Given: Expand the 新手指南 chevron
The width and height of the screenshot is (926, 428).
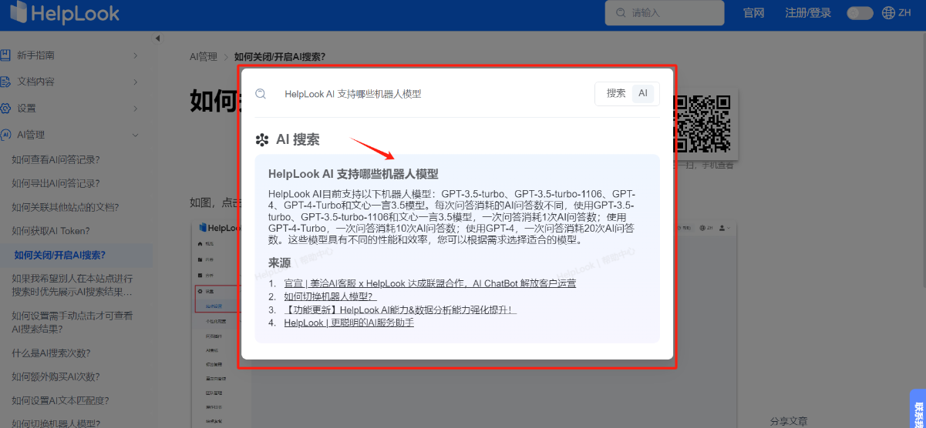Looking at the screenshot, I should point(135,55).
